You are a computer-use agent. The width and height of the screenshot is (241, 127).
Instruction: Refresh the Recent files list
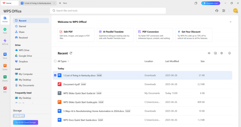[x=71, y=53]
